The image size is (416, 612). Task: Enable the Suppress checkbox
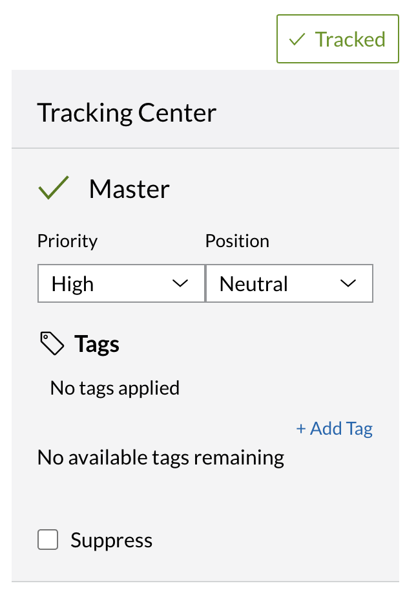[x=48, y=540]
